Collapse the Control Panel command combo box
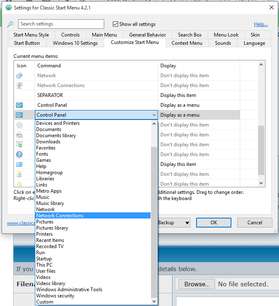Image resolution: width=279 pixels, height=306 pixels. point(154,115)
